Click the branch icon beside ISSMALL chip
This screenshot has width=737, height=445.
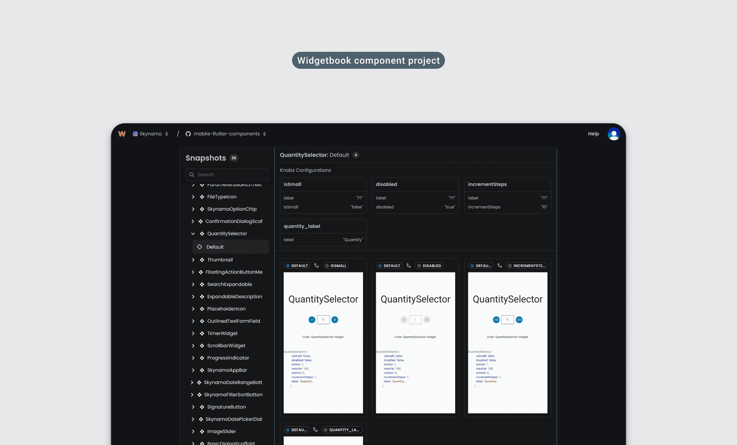click(316, 266)
